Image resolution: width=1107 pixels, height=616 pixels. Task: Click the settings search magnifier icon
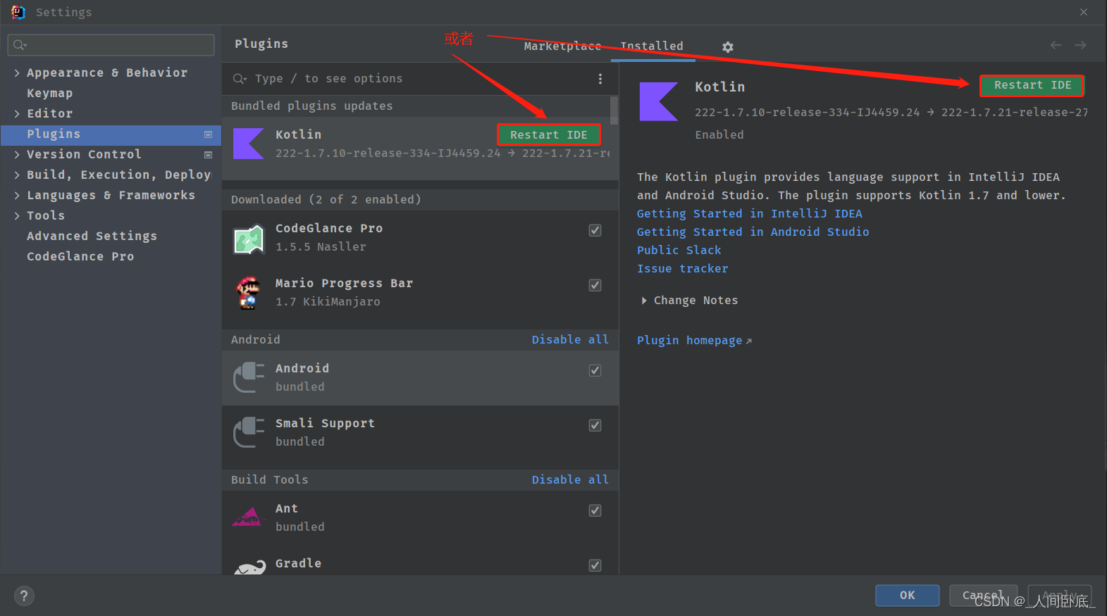(20, 45)
